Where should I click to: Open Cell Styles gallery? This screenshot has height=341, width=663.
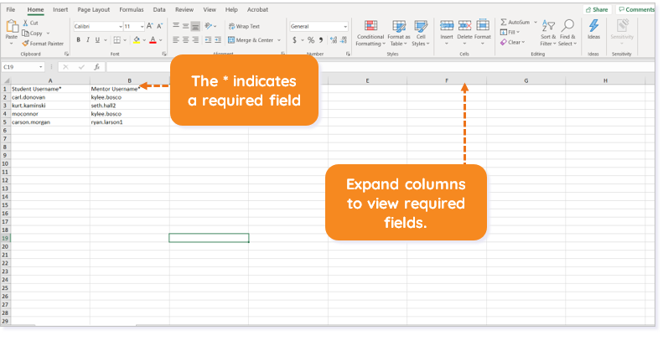[421, 33]
